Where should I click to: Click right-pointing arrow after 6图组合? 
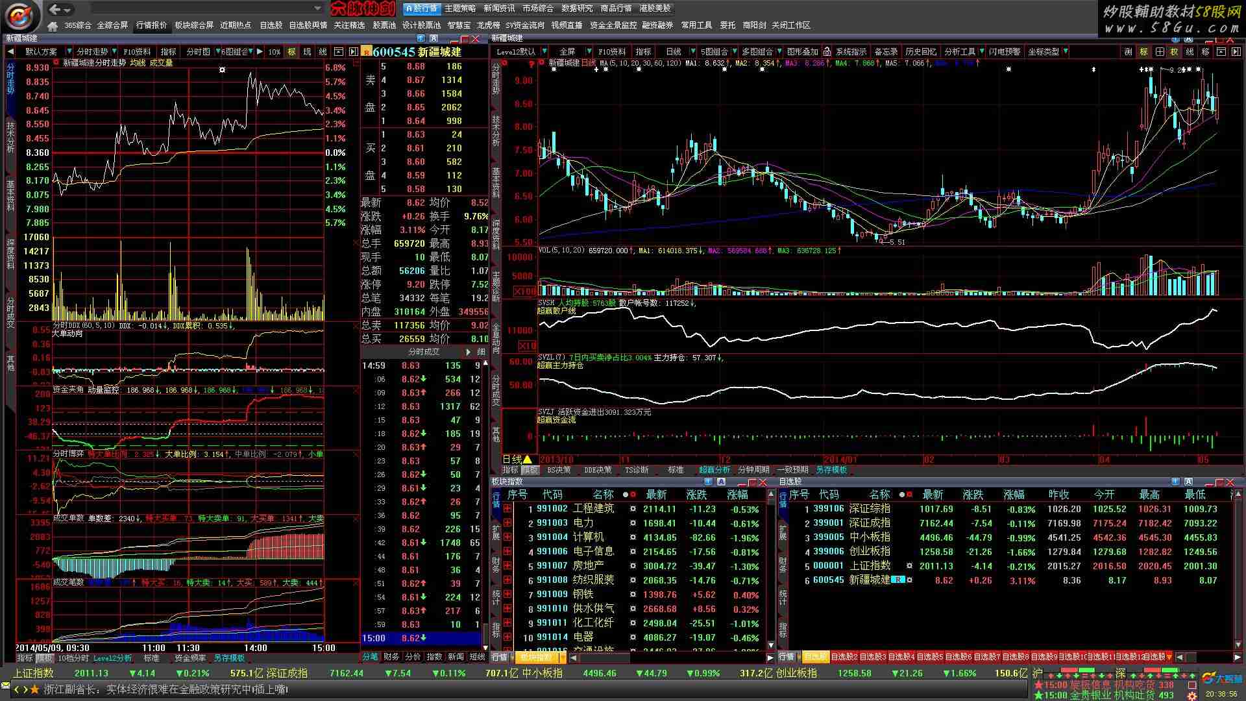click(x=260, y=52)
